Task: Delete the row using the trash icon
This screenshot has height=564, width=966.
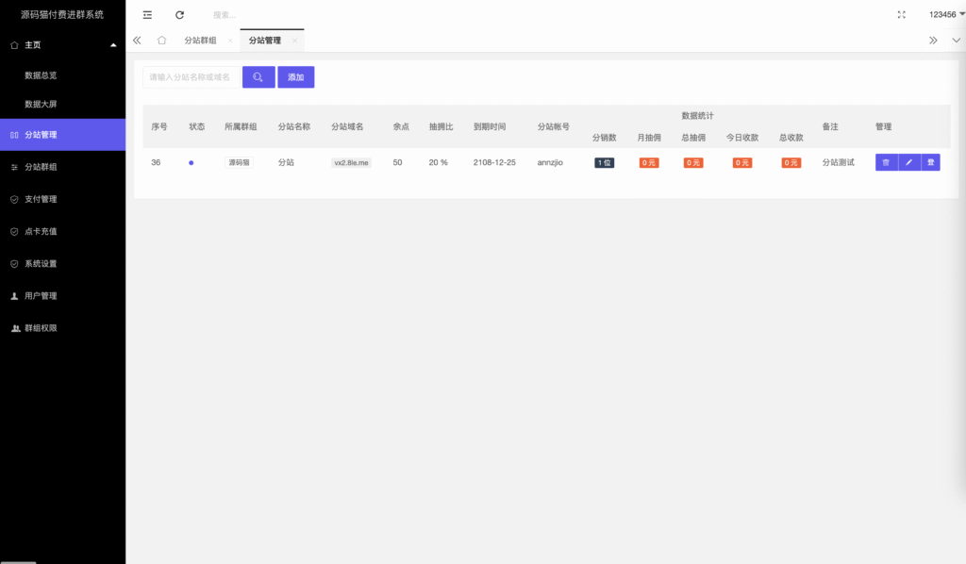Action: coord(886,162)
